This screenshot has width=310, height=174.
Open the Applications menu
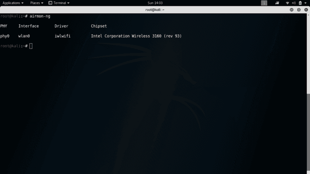click(13, 3)
